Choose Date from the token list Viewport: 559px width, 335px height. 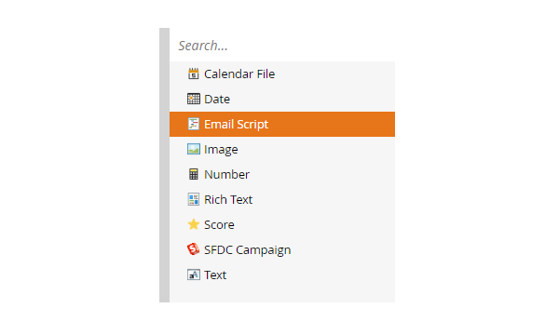[282, 99]
